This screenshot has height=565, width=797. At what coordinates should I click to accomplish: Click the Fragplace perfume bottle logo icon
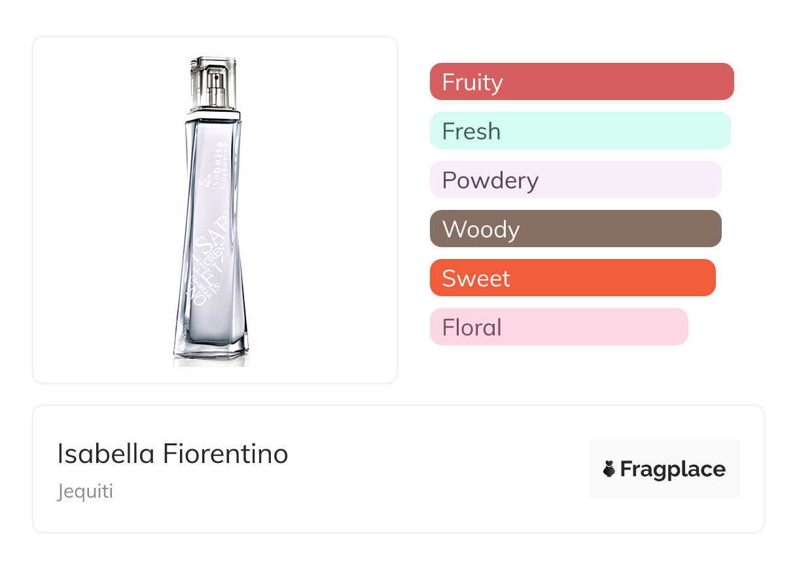pyautogui.click(x=609, y=470)
